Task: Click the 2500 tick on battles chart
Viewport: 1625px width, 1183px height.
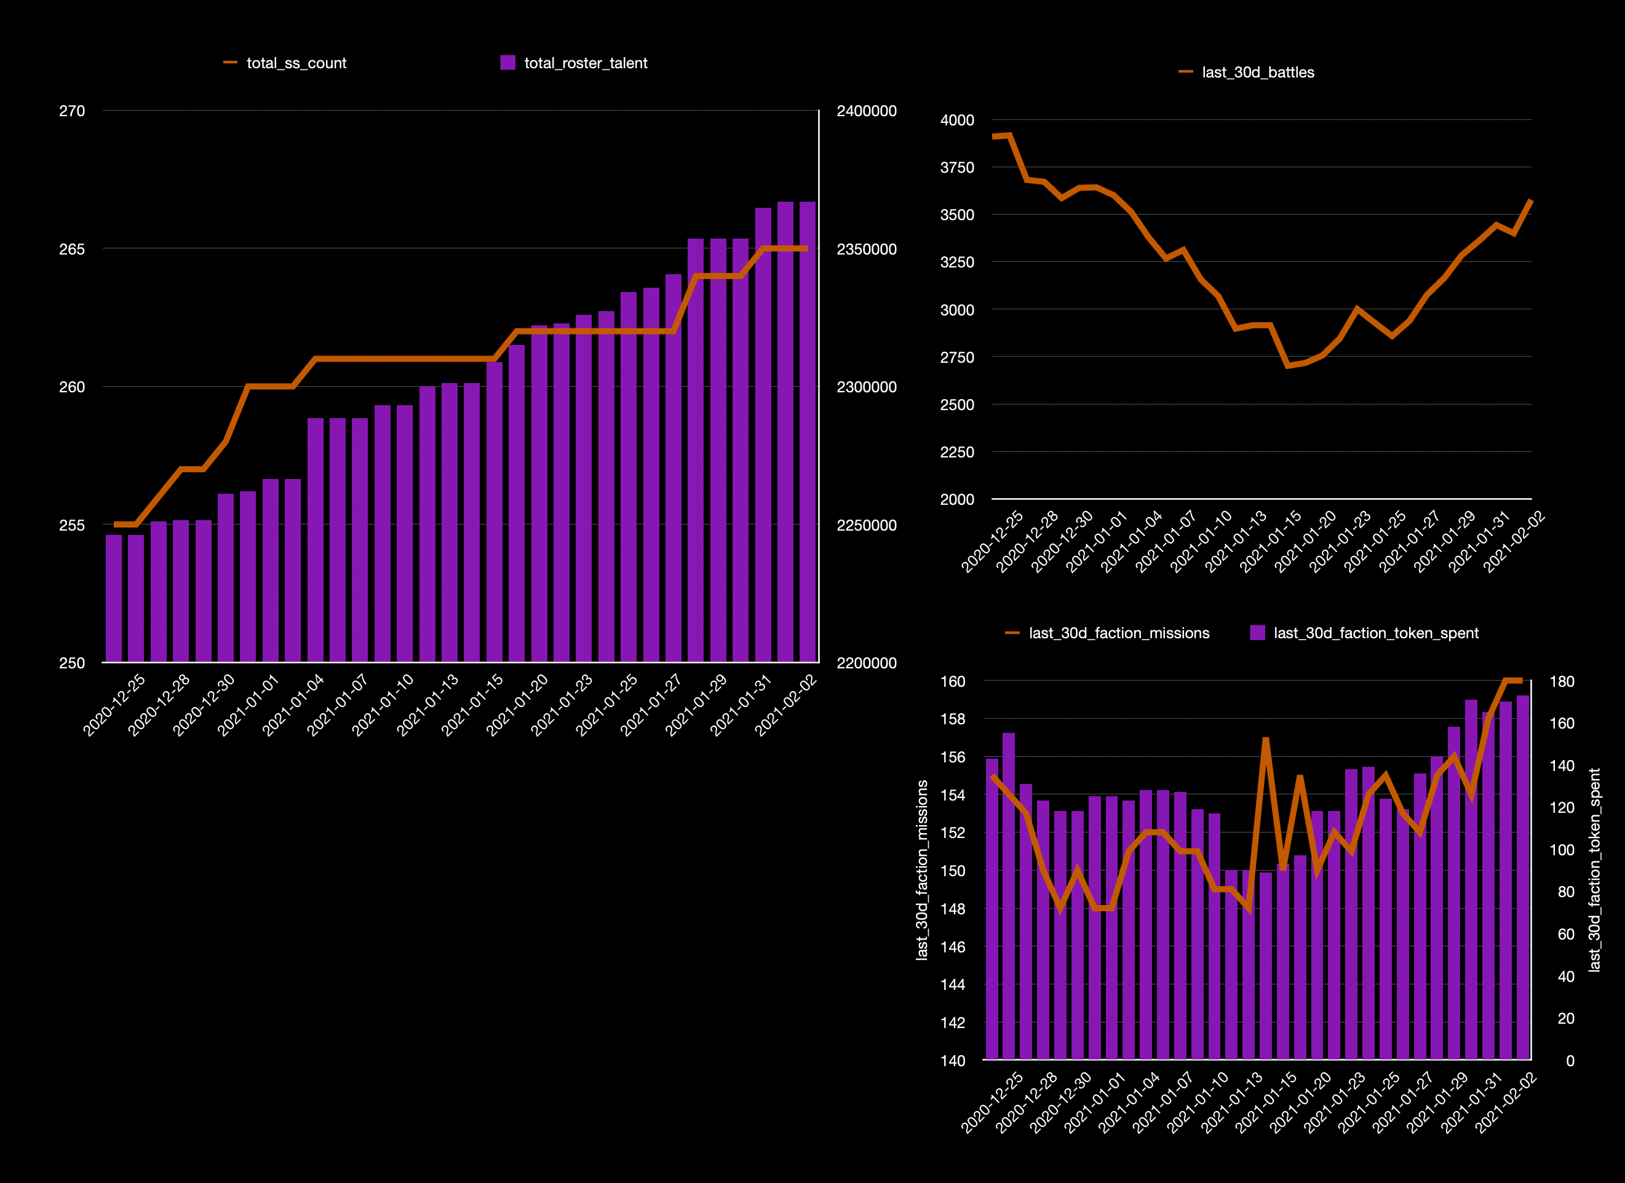Action: point(957,405)
